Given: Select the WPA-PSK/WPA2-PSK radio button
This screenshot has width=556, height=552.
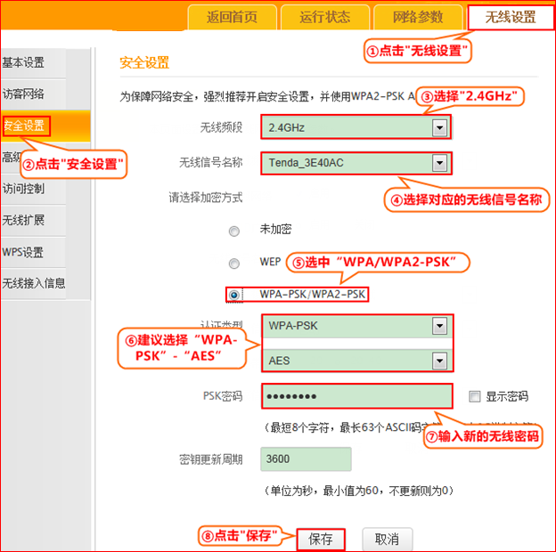Looking at the screenshot, I should [234, 294].
